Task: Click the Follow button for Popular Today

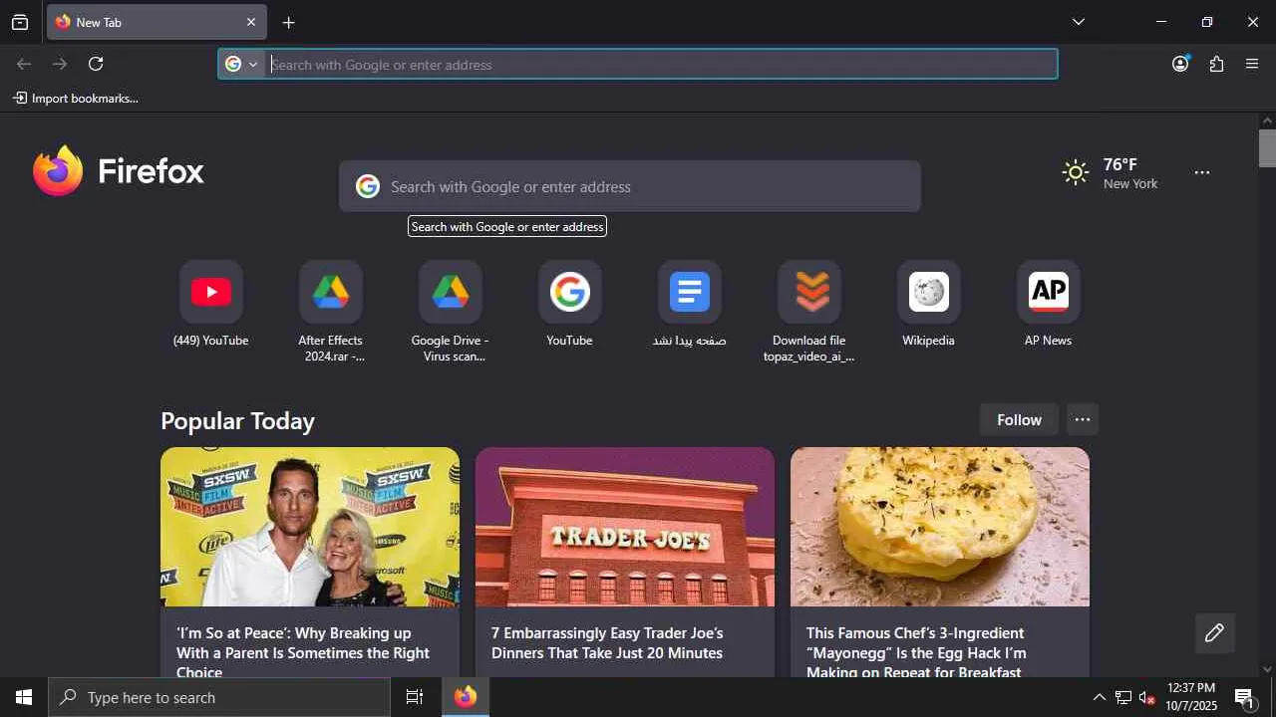Action: (x=1019, y=420)
